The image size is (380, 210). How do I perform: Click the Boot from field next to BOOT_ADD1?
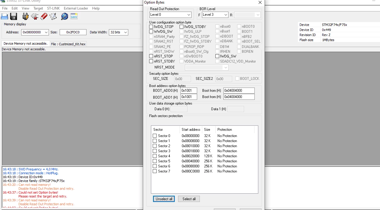click(239, 97)
